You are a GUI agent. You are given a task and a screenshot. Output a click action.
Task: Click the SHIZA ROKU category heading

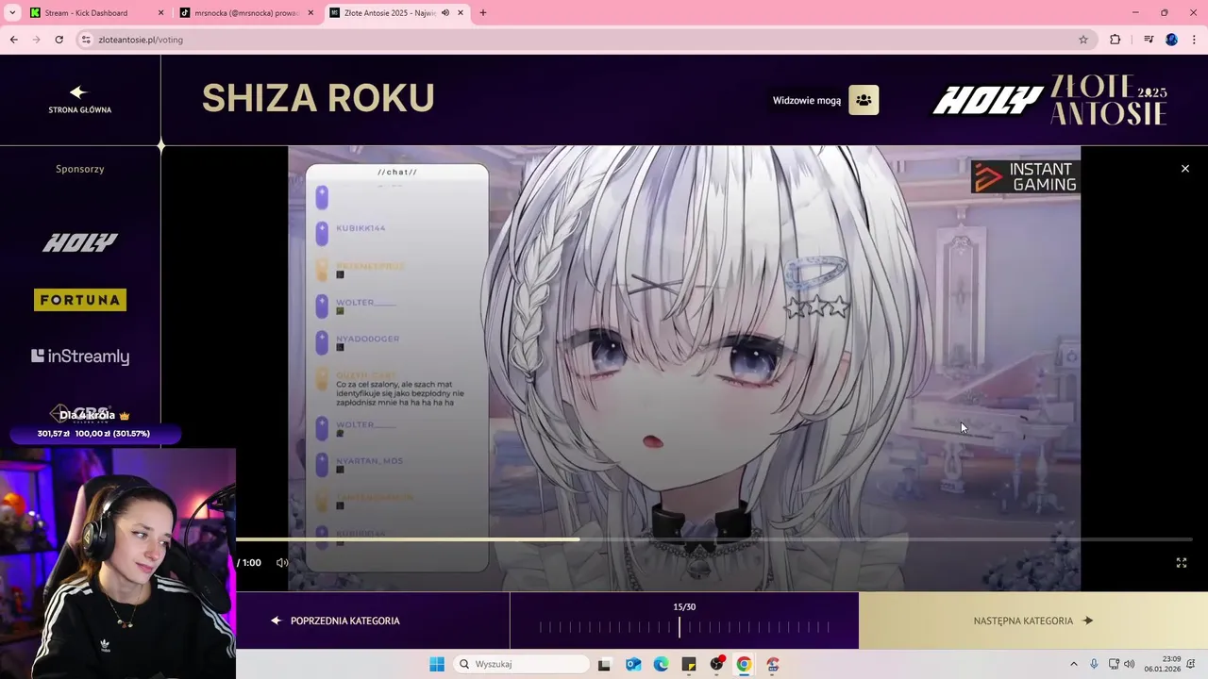318,98
